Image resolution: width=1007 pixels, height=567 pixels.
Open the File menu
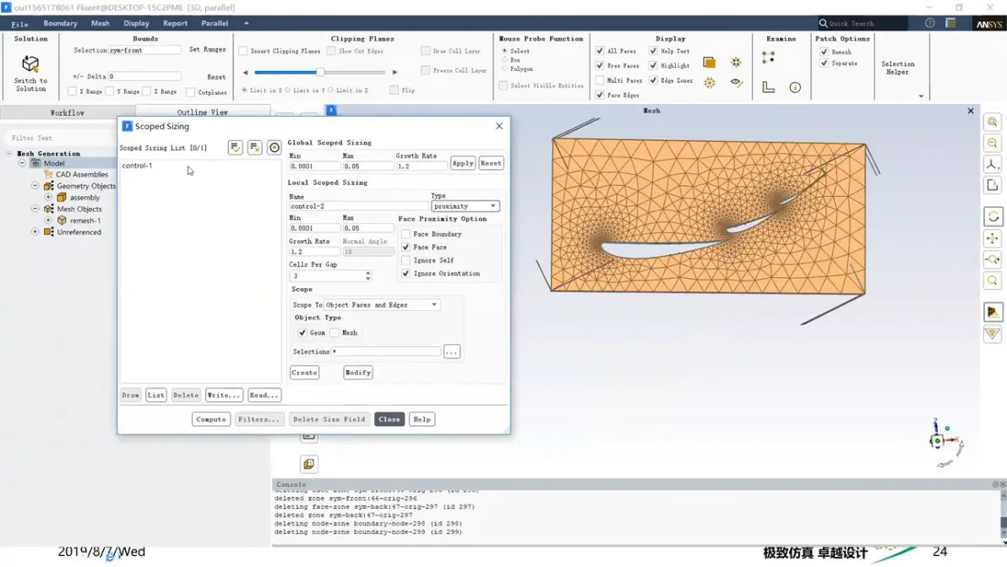click(20, 24)
